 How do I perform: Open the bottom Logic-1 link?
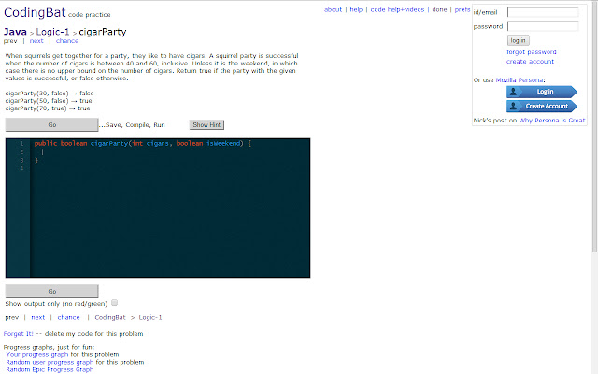click(150, 317)
